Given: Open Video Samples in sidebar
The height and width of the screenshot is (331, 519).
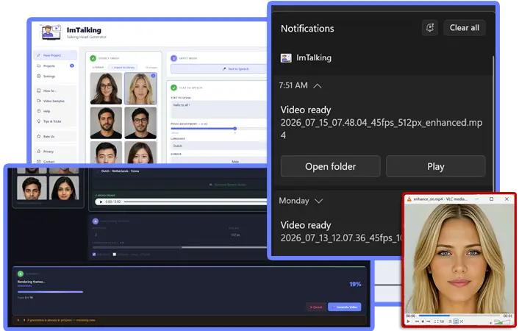Looking at the screenshot, I should (54, 101).
